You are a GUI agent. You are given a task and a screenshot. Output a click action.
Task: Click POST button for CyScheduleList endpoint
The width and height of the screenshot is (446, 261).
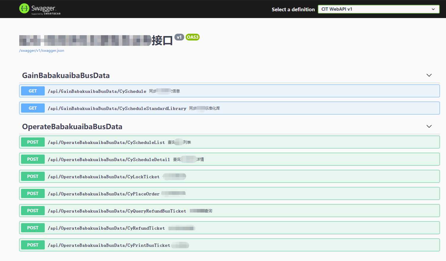coord(33,142)
